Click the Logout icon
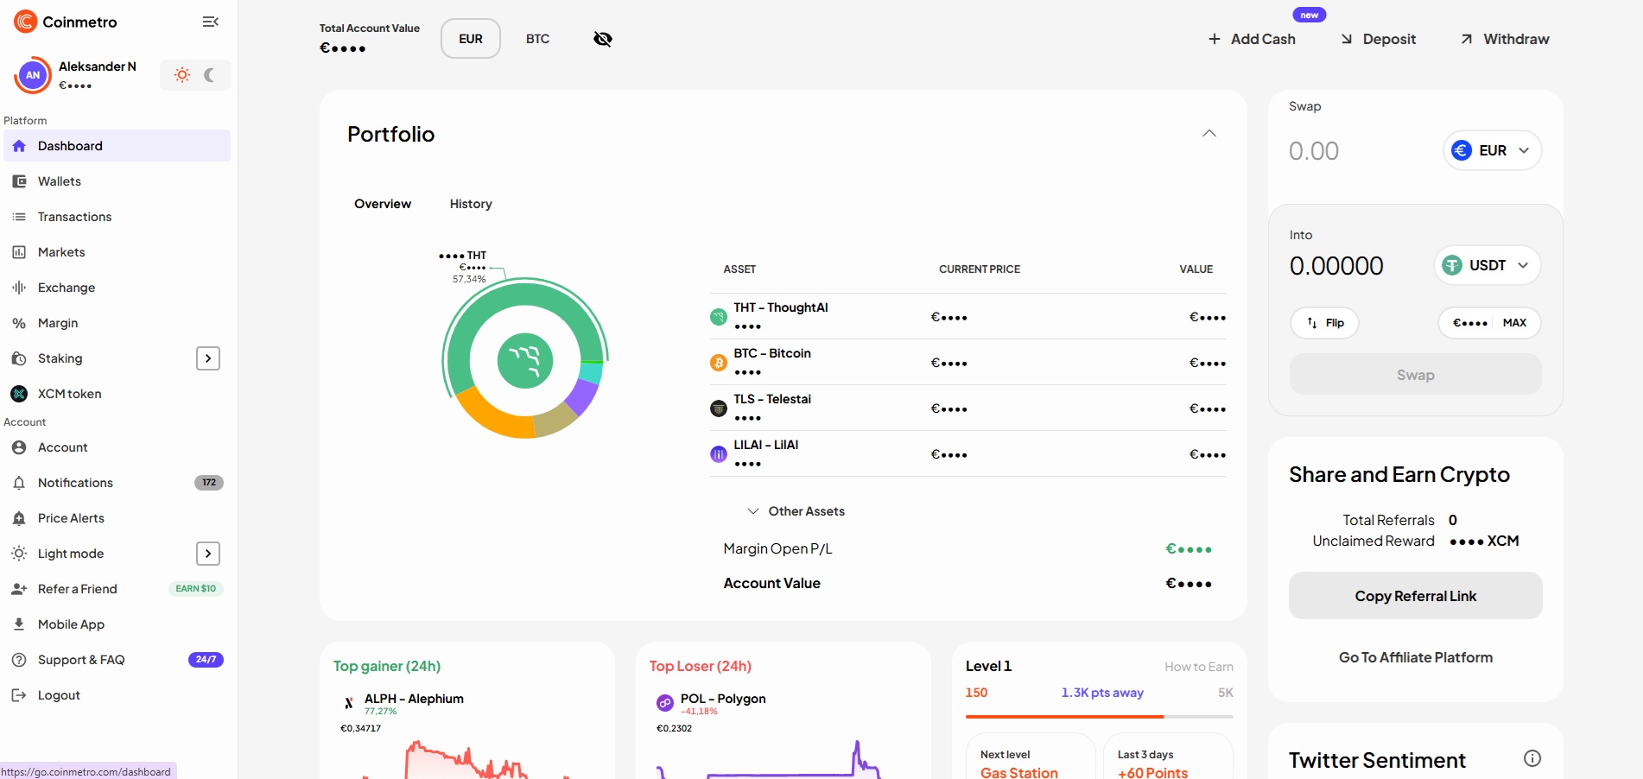The image size is (1643, 779). 19,695
